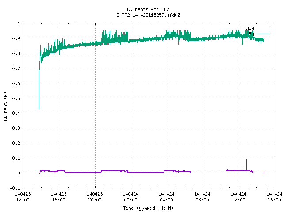The image size is (283, 212).
Task: Click the y-axis tick label "0.4"
Action: [16, 113]
